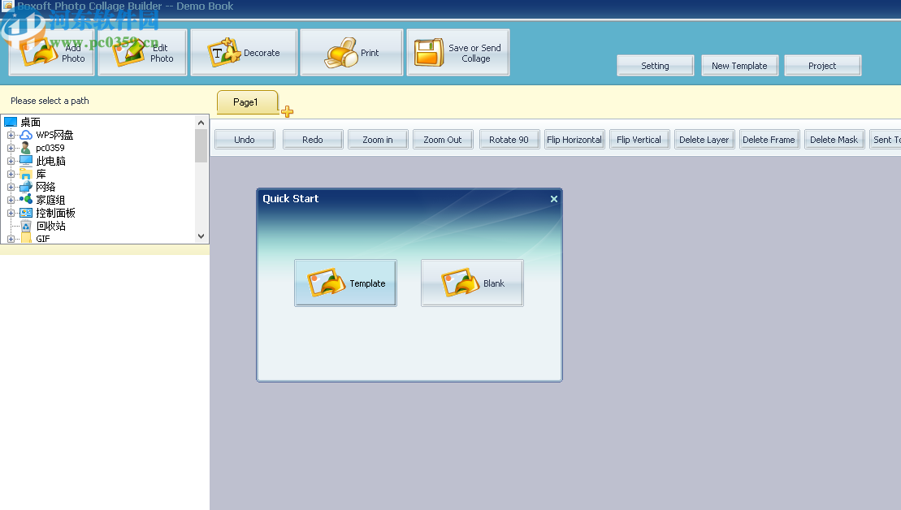Image resolution: width=901 pixels, height=510 pixels.
Task: Expand the 此电脑 tree node
Action: tap(11, 161)
